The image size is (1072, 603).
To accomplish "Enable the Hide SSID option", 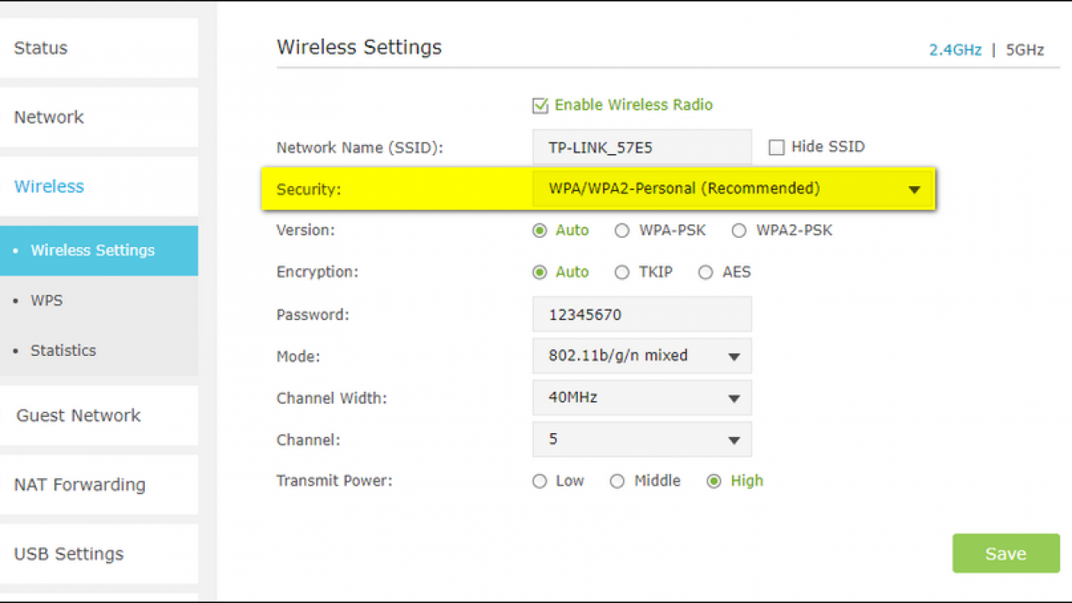I will click(776, 147).
